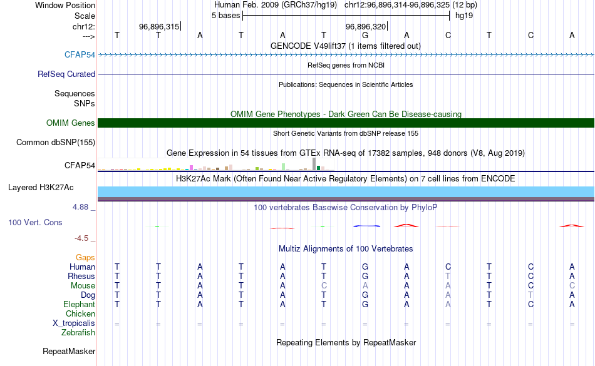This screenshot has width=595, height=366.
Task: Click the RepeatMasker track label
Action: tap(69, 351)
